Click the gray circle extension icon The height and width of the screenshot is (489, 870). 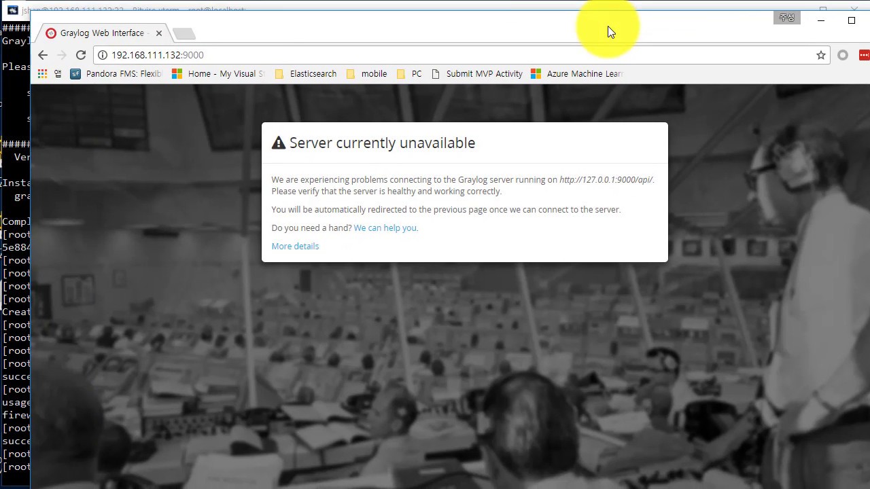tap(843, 55)
